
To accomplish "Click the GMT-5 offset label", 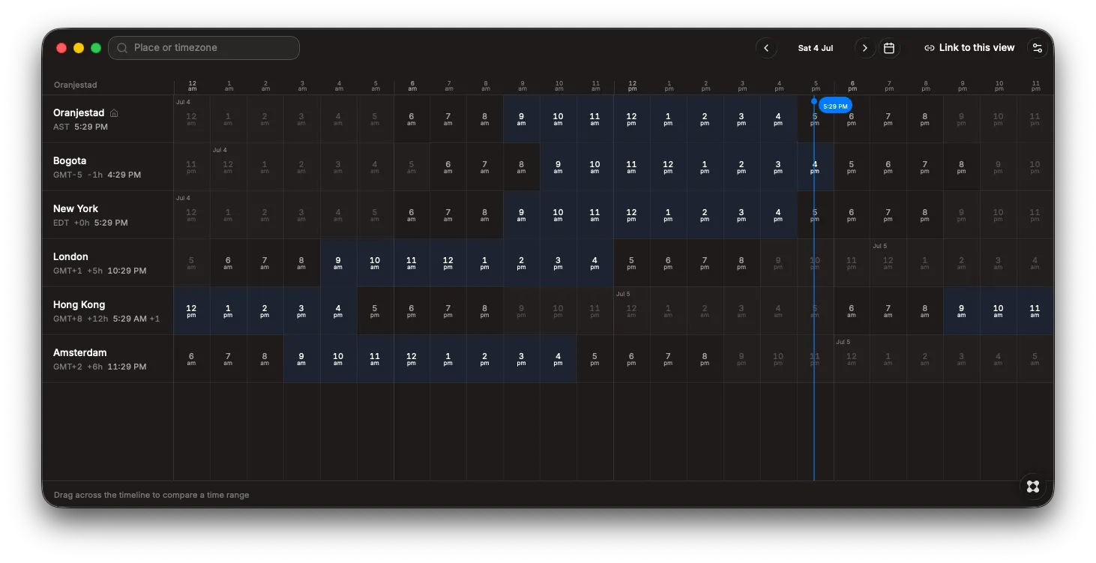I will (x=67, y=175).
